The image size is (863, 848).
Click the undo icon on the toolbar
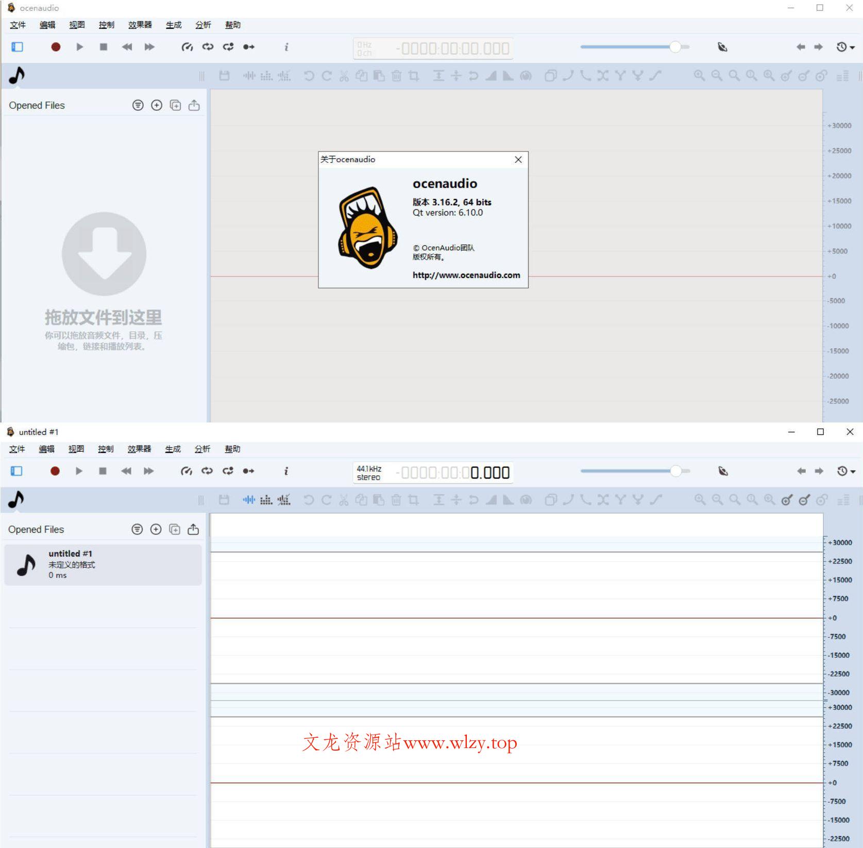(x=309, y=76)
